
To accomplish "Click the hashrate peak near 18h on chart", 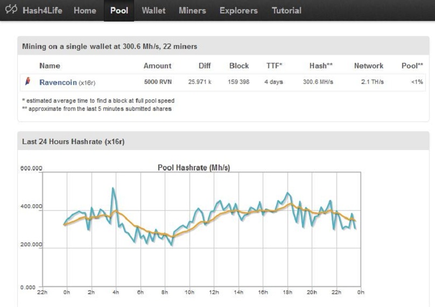I will click(x=287, y=193).
